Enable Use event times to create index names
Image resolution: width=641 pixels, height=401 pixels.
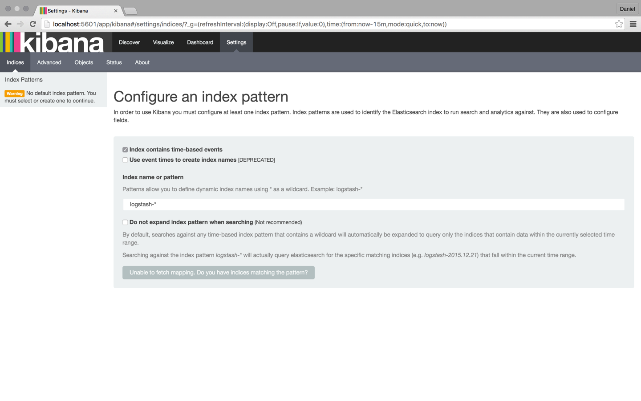125,160
